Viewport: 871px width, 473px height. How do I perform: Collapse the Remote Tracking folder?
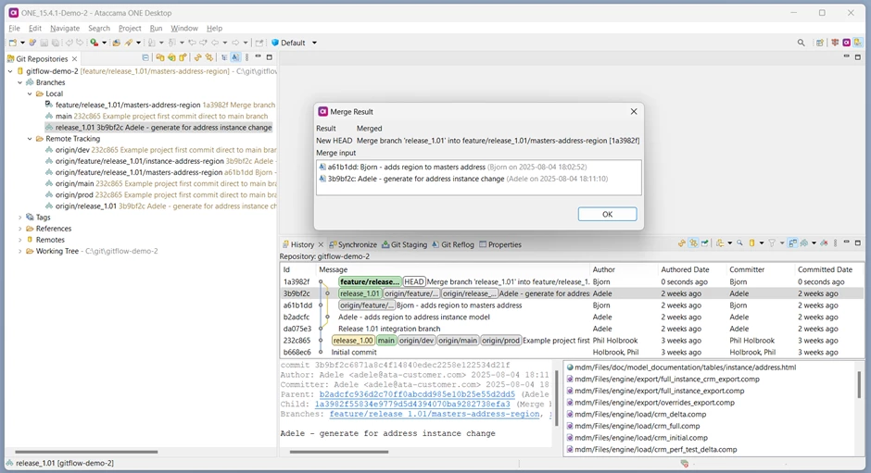[30, 139]
